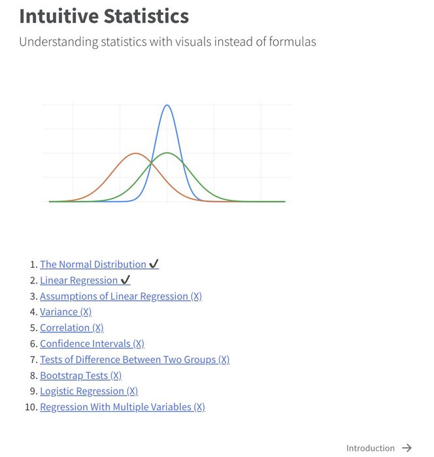434x457 pixels.
Task: Open The Normal Distribution chapter link
Action: tap(93, 264)
